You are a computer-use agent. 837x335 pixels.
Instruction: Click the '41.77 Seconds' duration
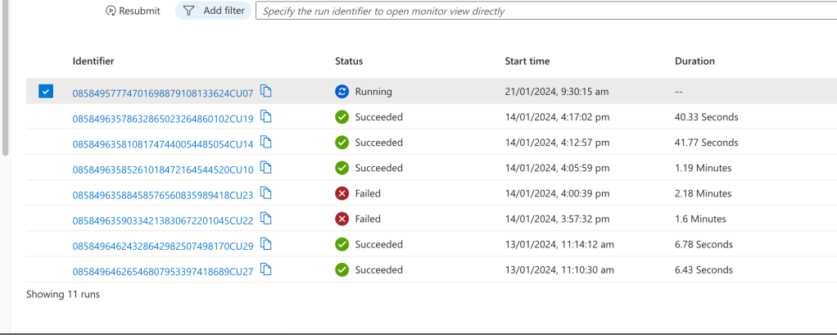(707, 143)
